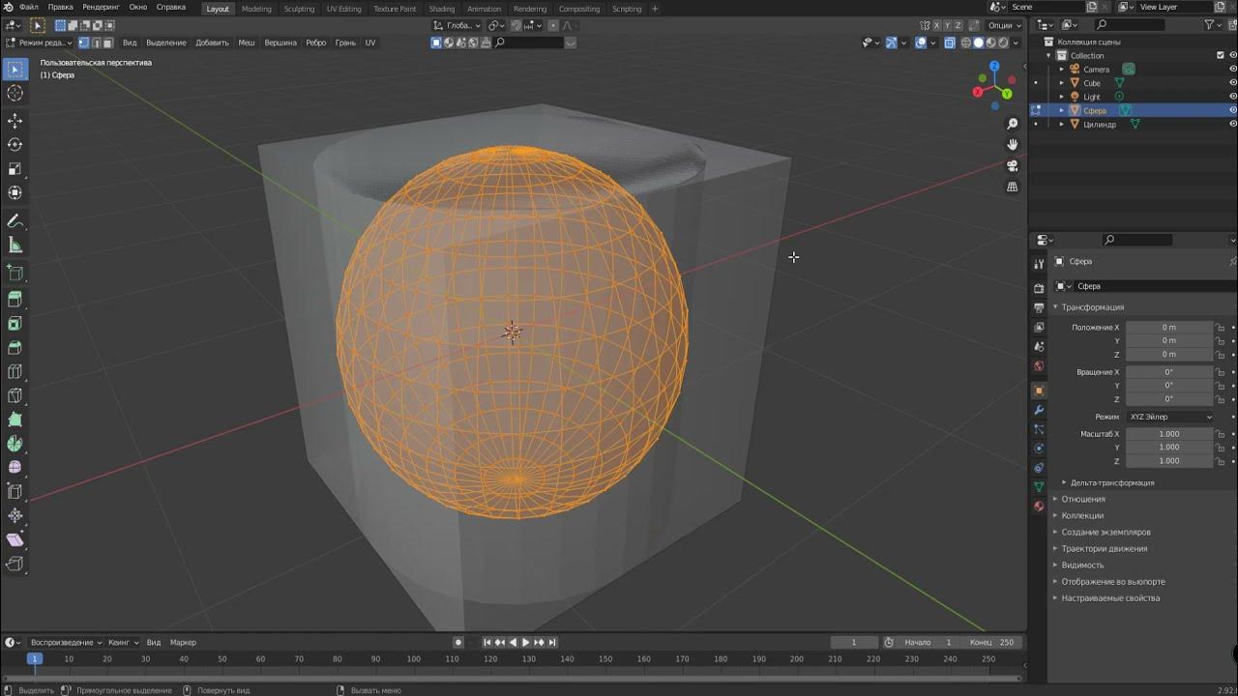Switch orthographic/perspective grid gizmo
This screenshot has width=1238, height=696.
(x=1013, y=188)
